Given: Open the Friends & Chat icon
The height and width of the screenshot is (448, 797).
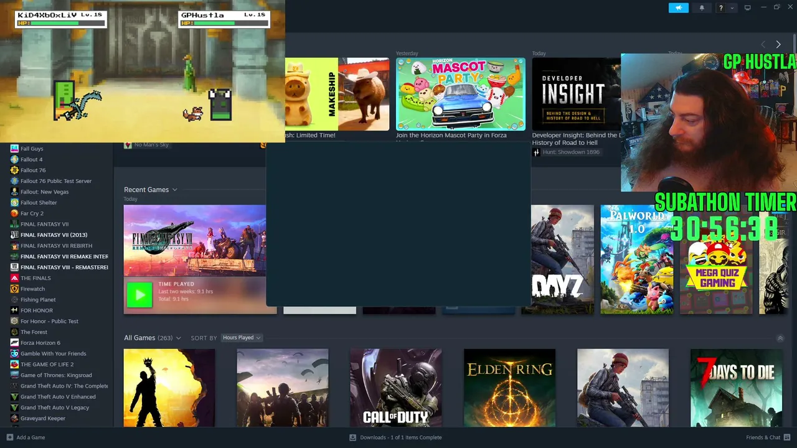Looking at the screenshot, I should (x=787, y=437).
